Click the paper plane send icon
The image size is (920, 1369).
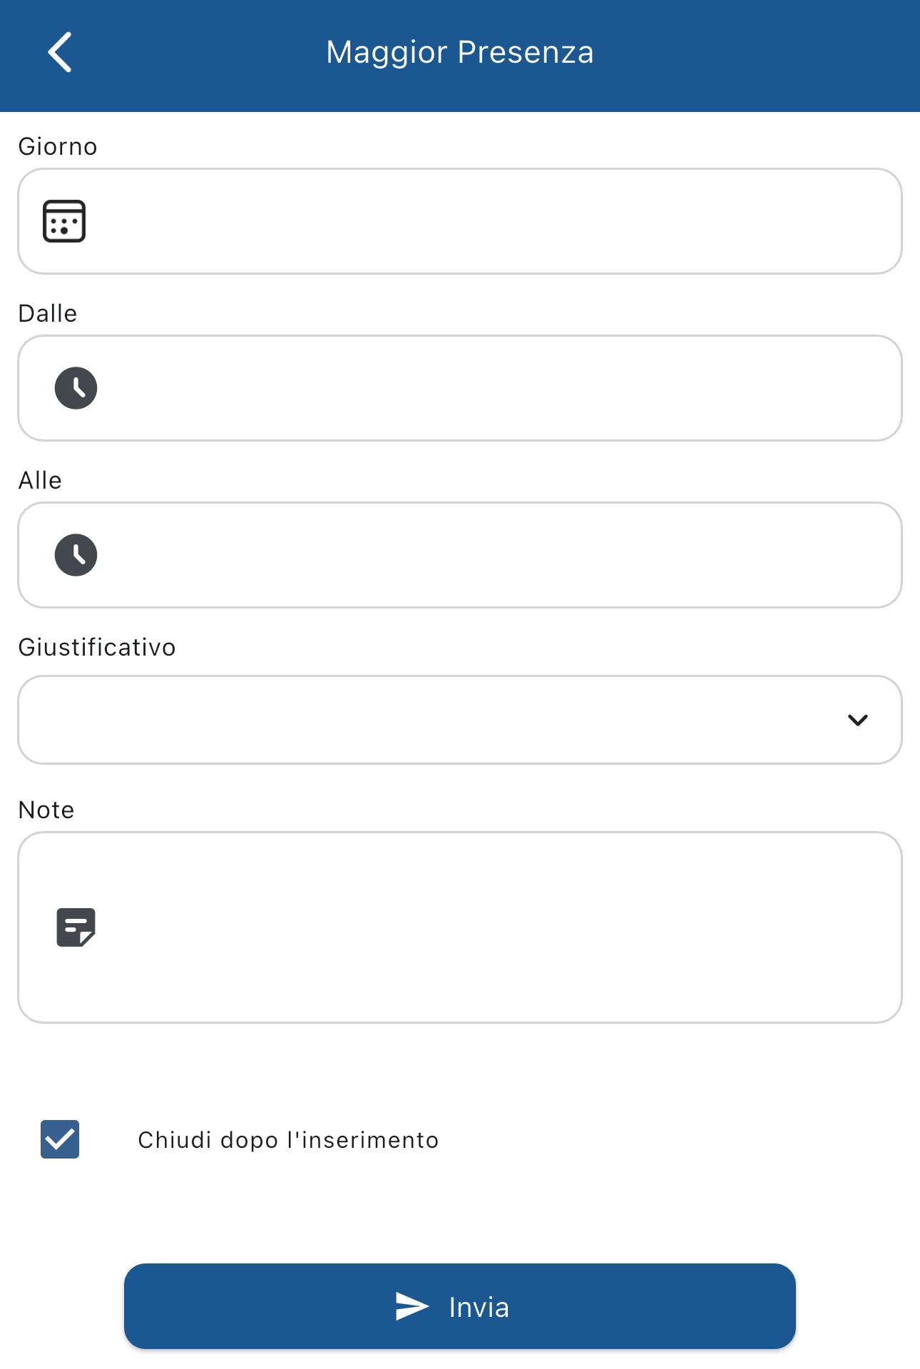pos(412,1306)
